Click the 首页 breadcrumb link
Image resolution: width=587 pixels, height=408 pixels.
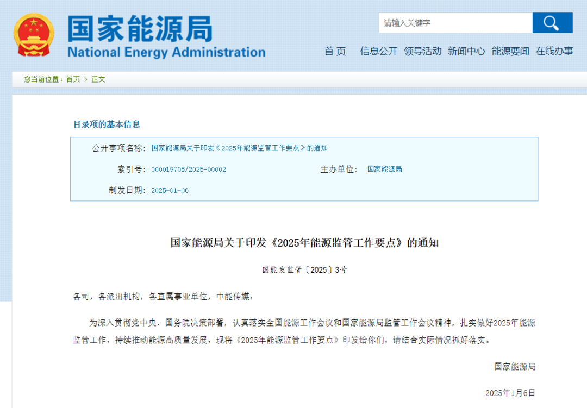[x=73, y=79]
